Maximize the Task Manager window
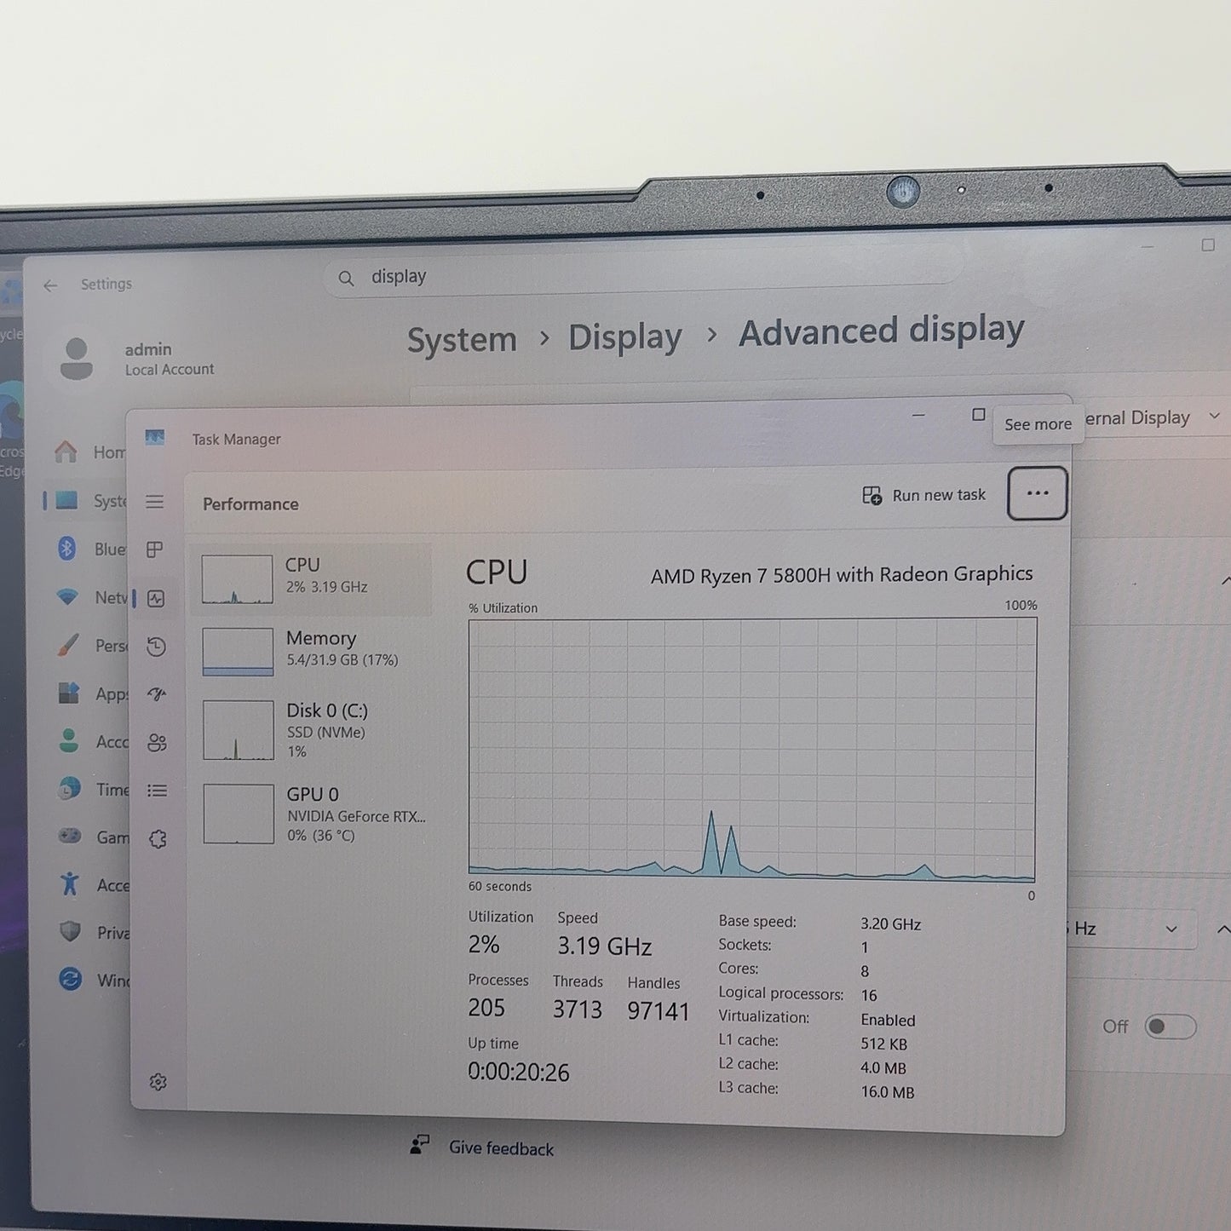Screen dimensions: 1231x1231 (x=979, y=415)
